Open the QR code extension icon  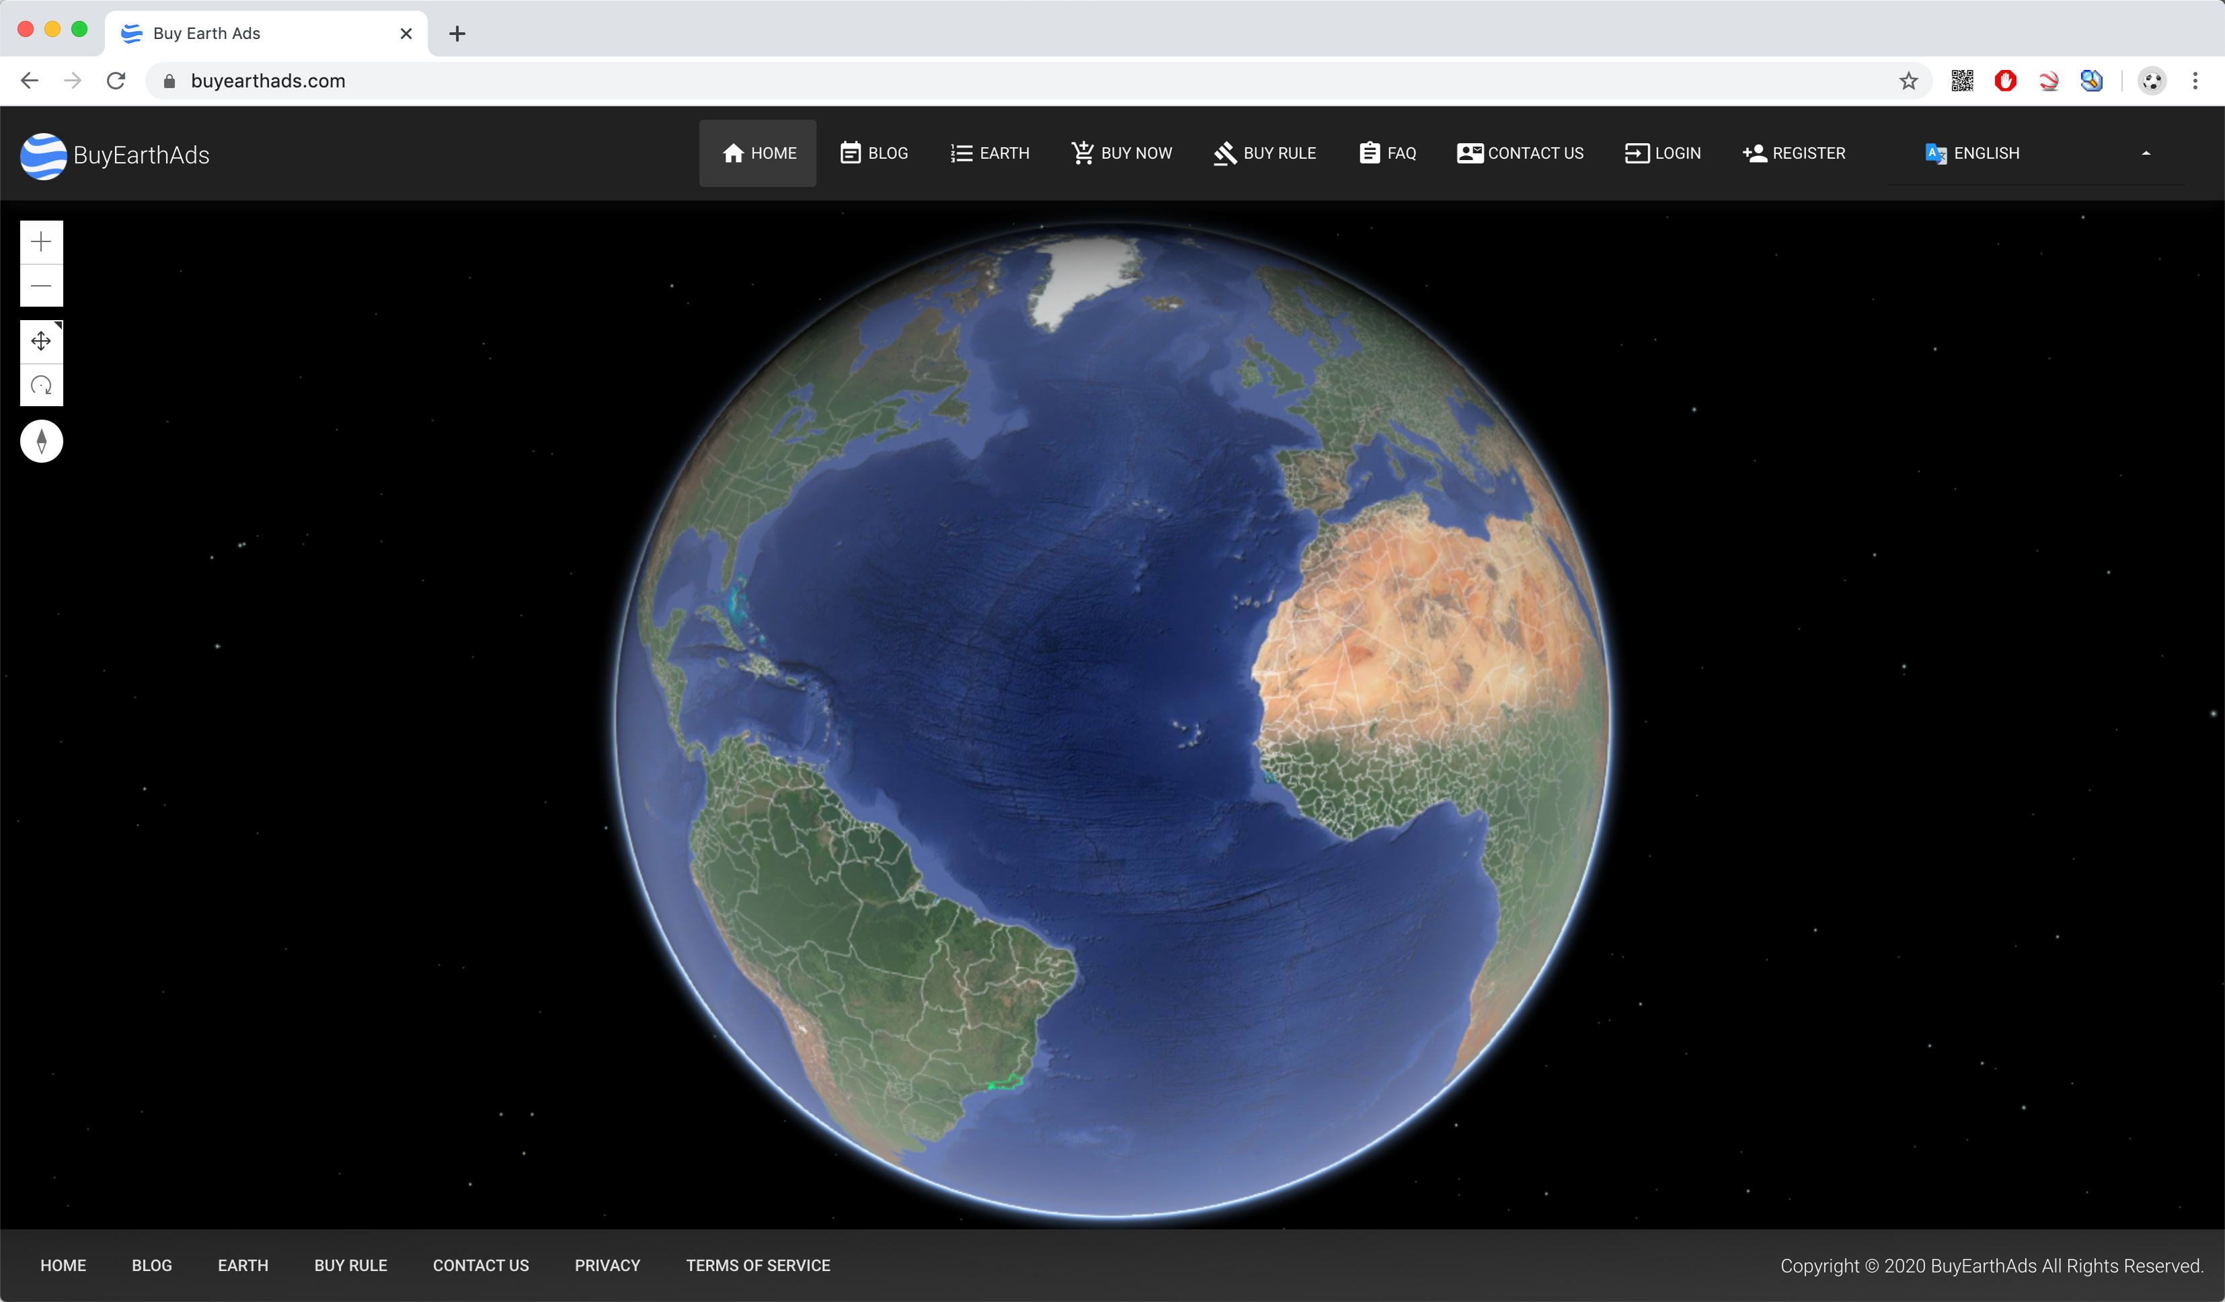[1962, 81]
